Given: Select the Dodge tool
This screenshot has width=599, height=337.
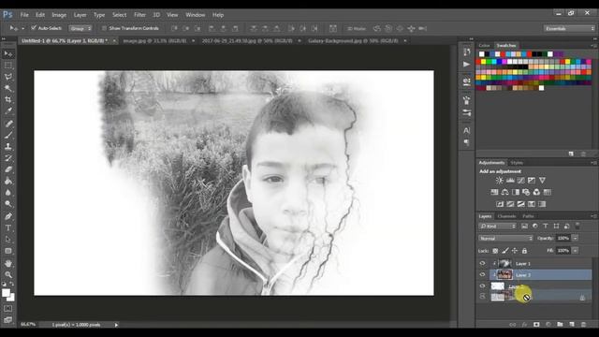Looking at the screenshot, I should point(8,204).
